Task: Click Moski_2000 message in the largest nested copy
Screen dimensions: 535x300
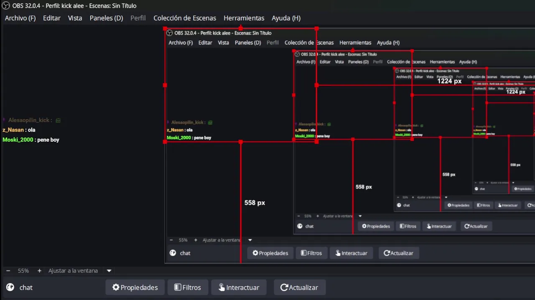Action: [189, 137]
